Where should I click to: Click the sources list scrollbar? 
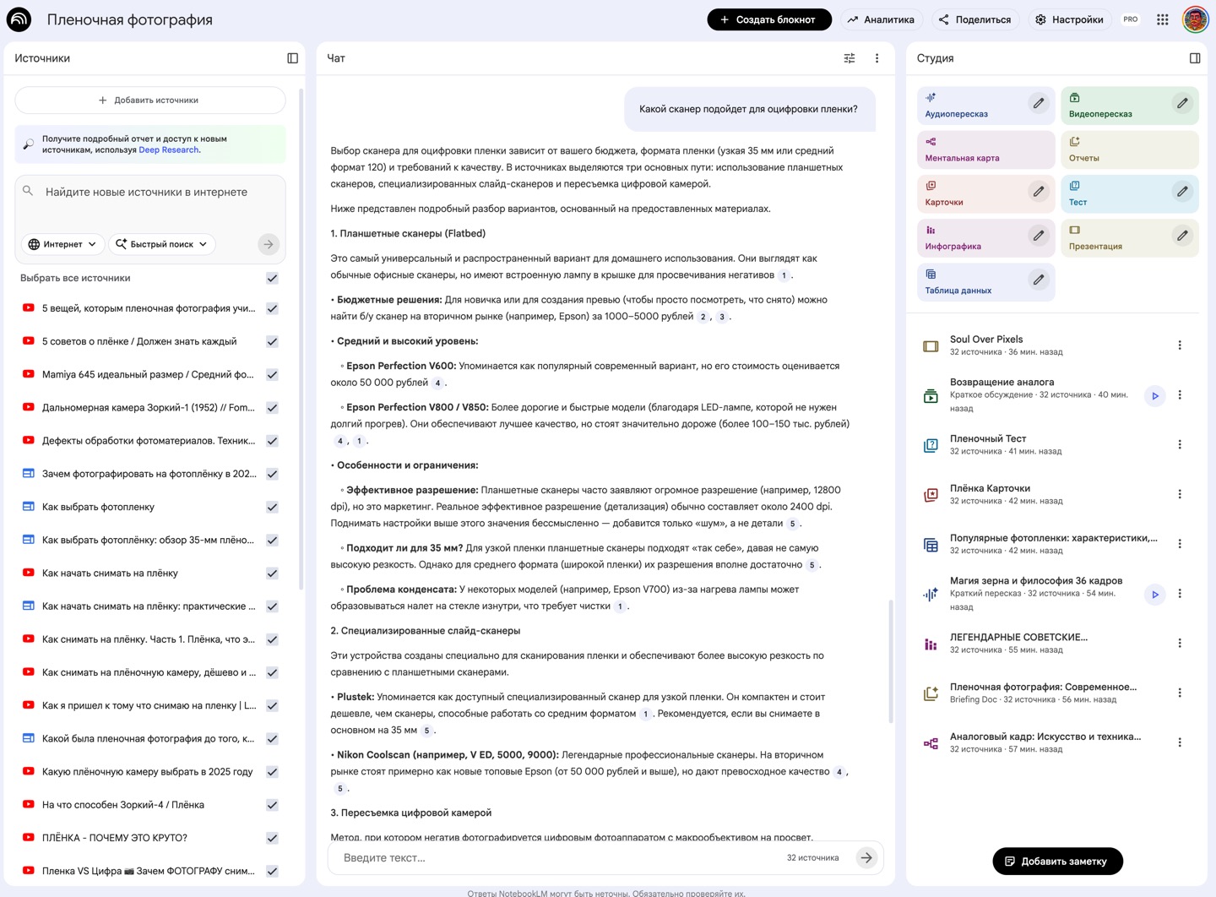[301, 338]
